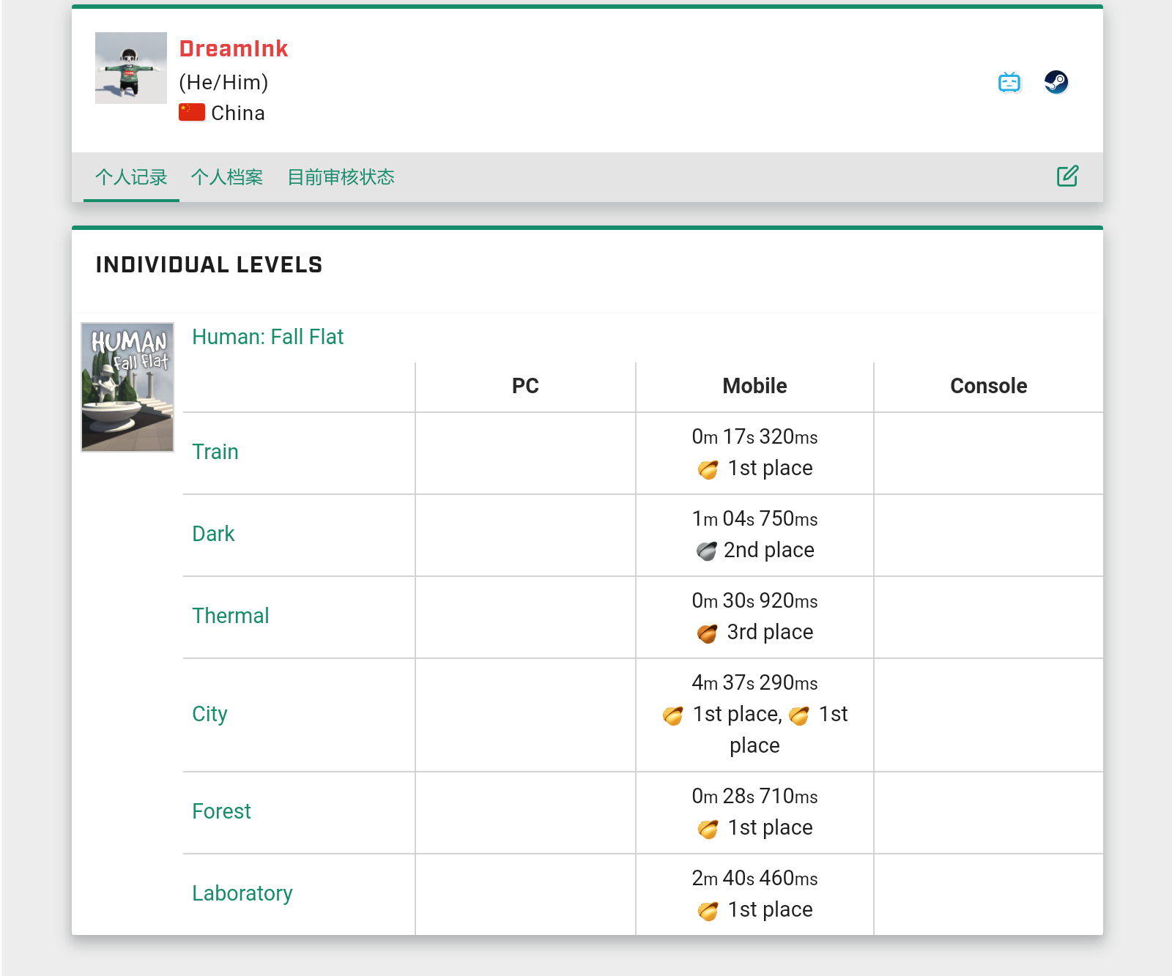1172x976 pixels.
Task: Click the 1st place text in Forest row
Action: (770, 827)
